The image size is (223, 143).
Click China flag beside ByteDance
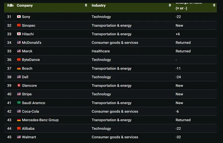coord(19,59)
